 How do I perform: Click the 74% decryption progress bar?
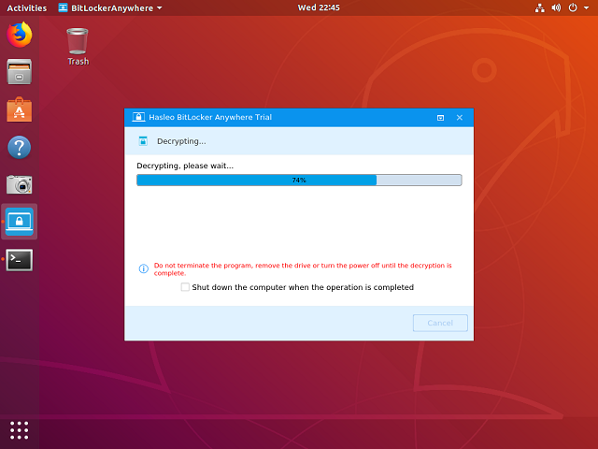[299, 181]
